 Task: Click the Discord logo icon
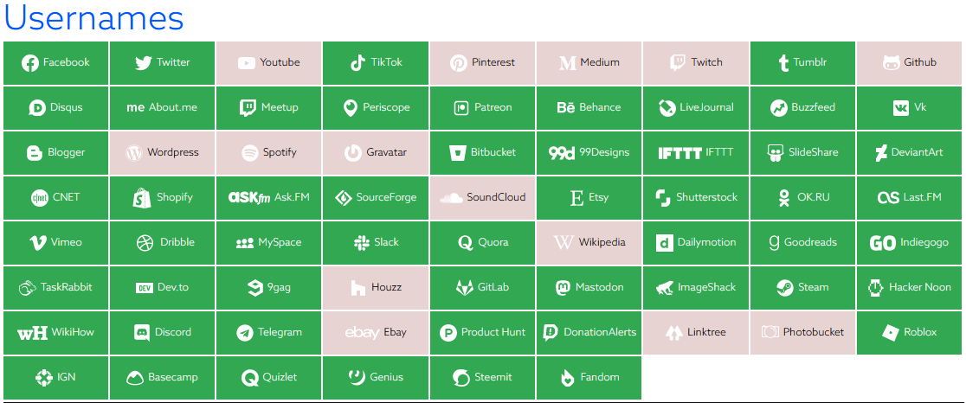[x=142, y=333]
